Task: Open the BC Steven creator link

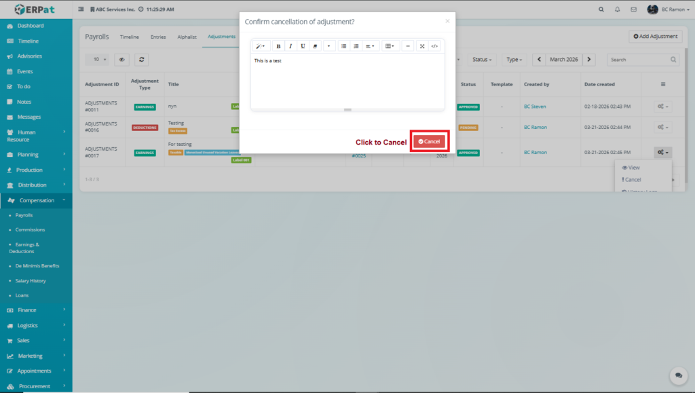Action: (x=535, y=107)
